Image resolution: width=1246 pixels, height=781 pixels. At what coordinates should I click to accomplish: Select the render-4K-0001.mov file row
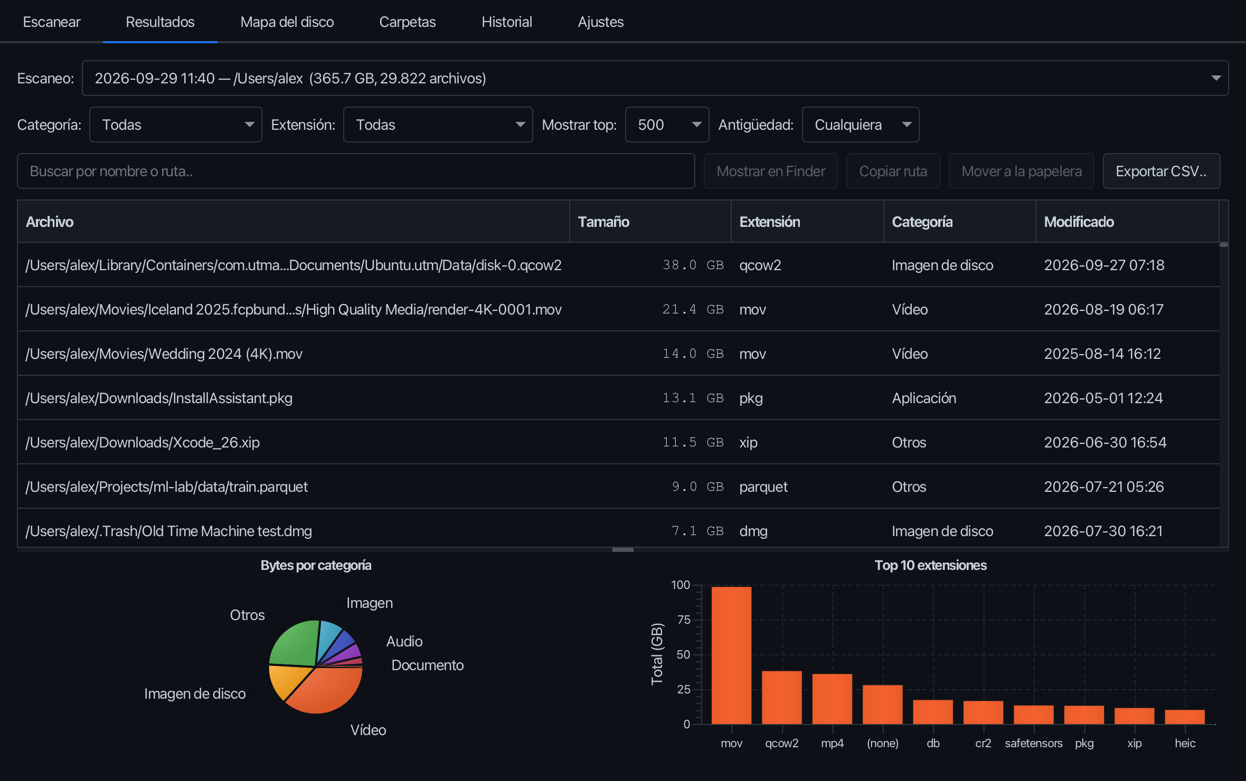click(x=618, y=309)
